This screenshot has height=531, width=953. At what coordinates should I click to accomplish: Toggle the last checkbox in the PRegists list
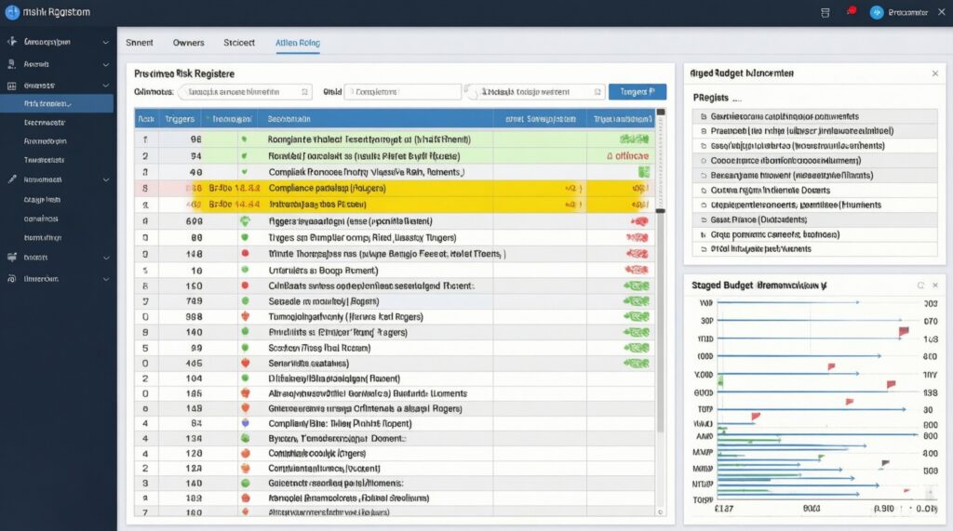(x=702, y=249)
